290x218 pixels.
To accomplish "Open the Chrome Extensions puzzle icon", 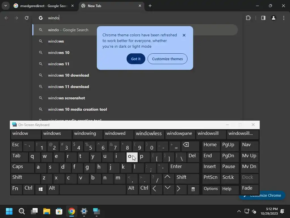I will (x=248, y=18).
